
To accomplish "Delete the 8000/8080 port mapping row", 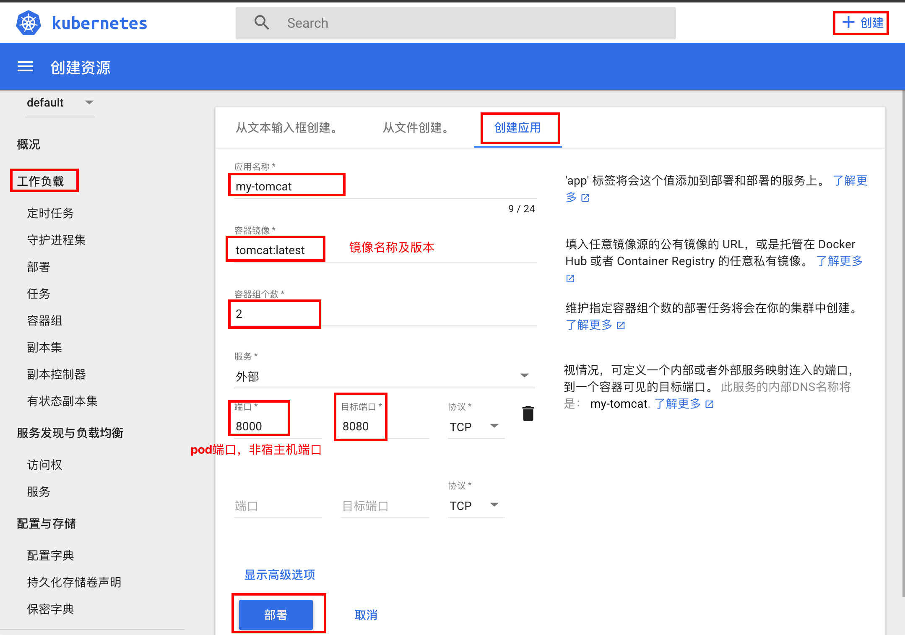I will click(x=528, y=414).
